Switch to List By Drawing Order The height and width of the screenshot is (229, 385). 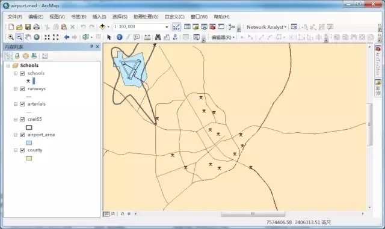click(8, 56)
